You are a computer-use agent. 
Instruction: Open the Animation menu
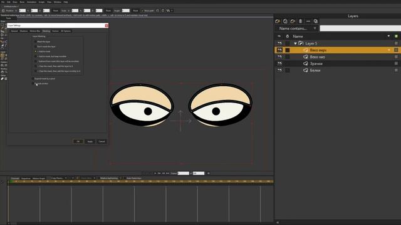tap(32, 2)
